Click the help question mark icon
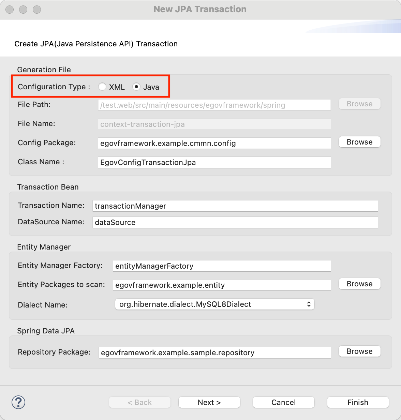 18,402
